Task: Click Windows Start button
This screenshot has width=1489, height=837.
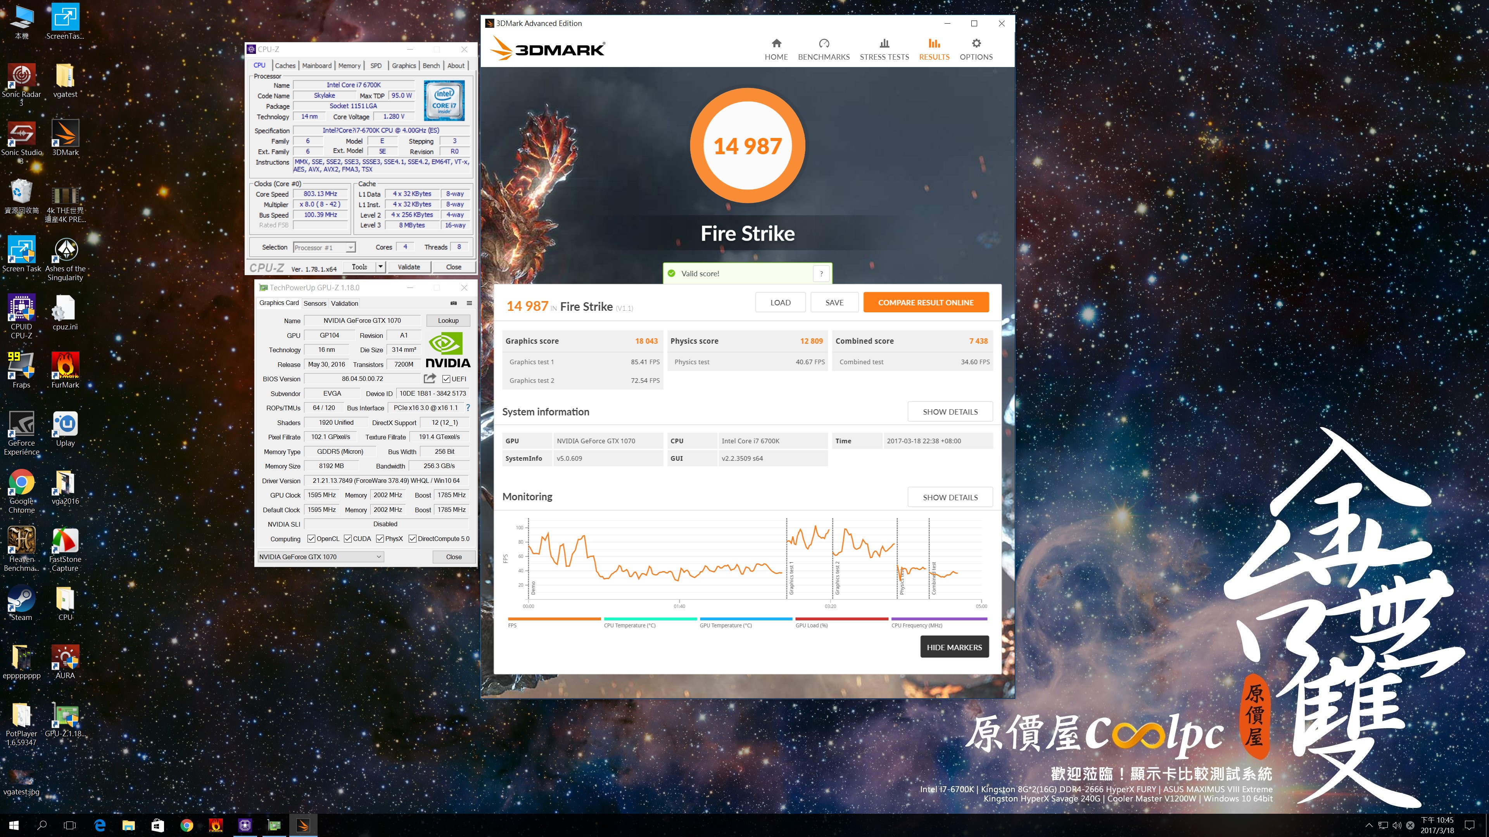Action: [x=14, y=825]
